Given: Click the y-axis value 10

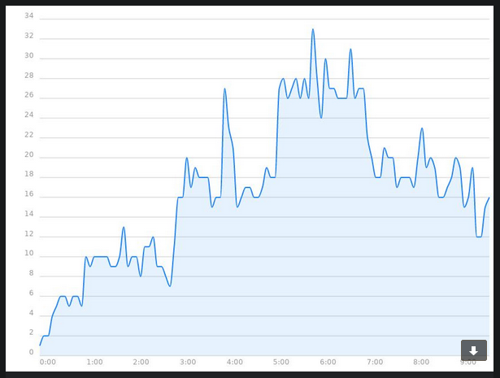Looking at the screenshot, I should pyautogui.click(x=29, y=254).
